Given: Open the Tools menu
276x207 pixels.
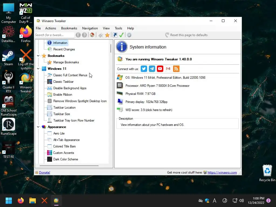Looking at the screenshot, I should 118,28.
